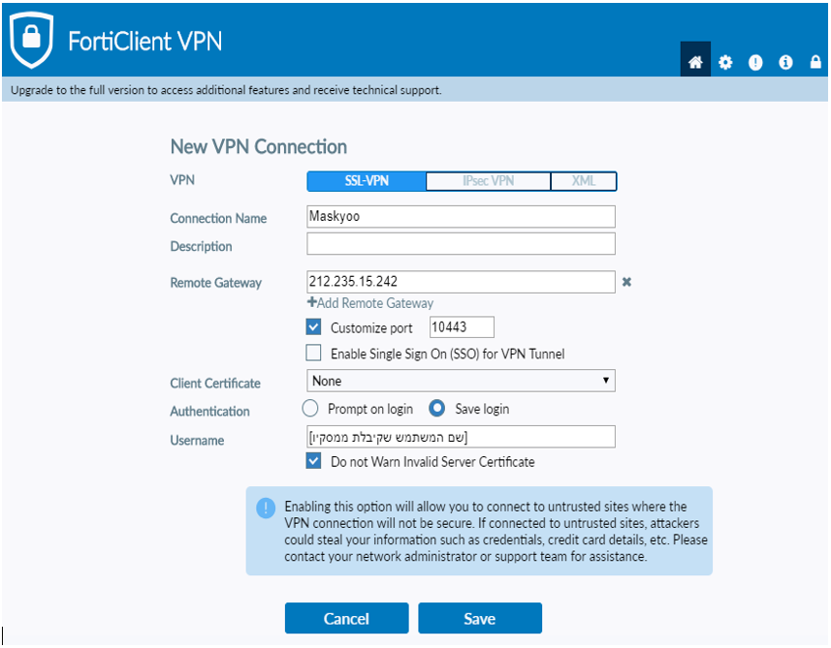Remove the remote gateway with X icon

click(x=626, y=282)
